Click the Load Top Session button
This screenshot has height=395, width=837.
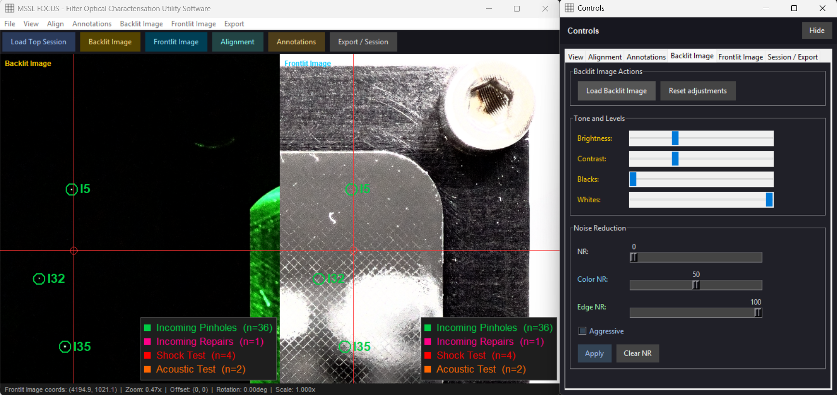pos(39,42)
